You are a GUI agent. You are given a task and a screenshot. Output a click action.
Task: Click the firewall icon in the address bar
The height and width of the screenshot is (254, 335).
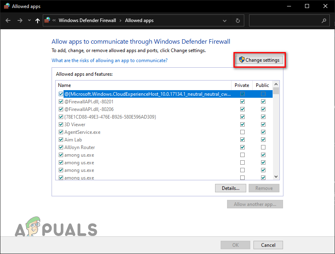click(x=47, y=20)
